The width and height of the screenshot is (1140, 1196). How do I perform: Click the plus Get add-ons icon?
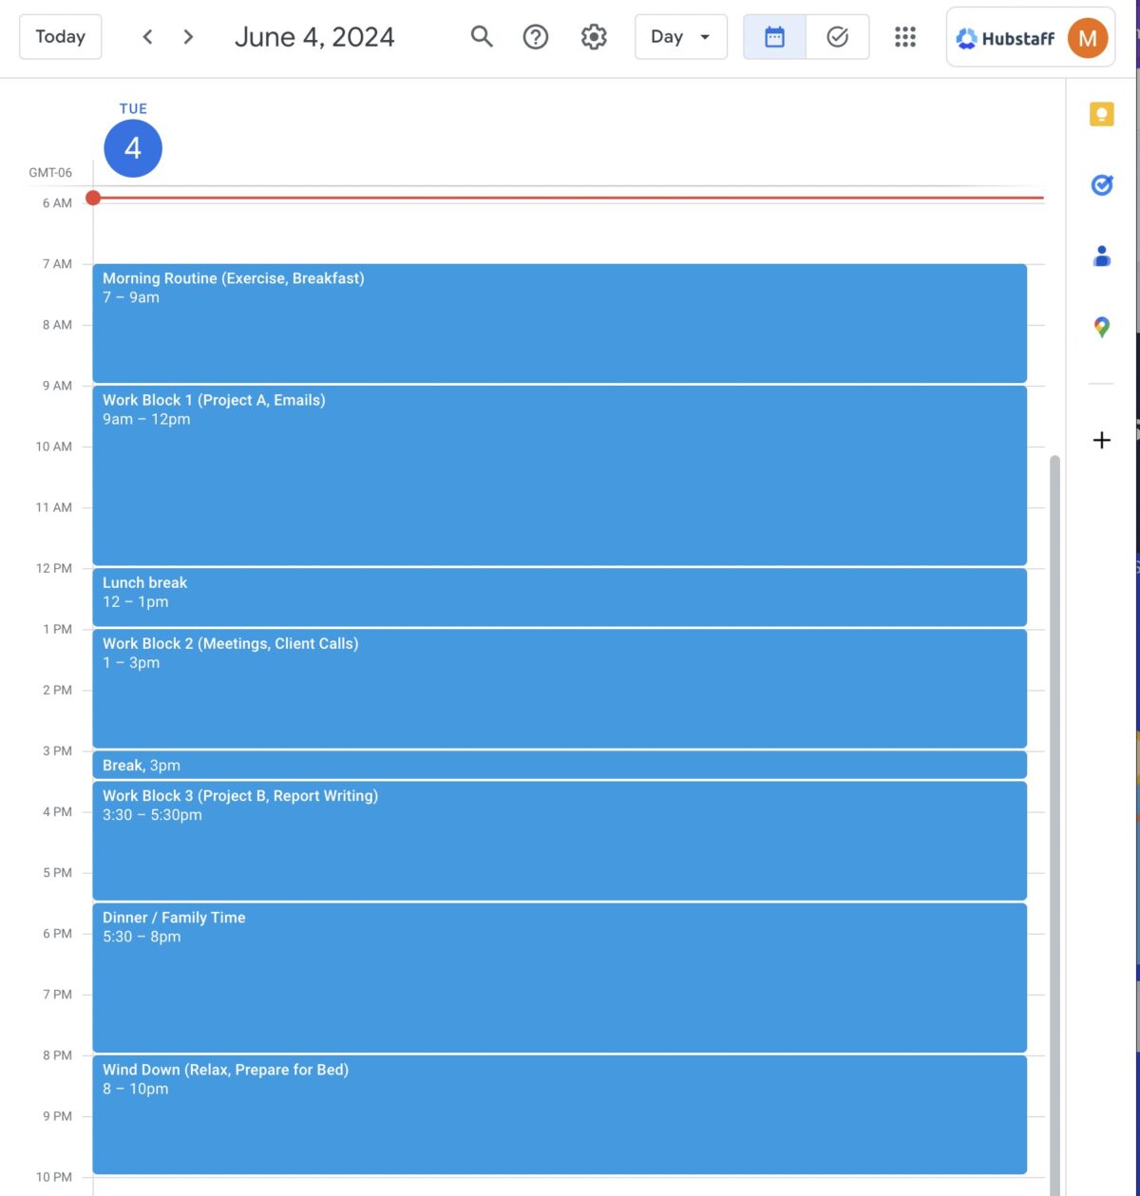coord(1101,440)
